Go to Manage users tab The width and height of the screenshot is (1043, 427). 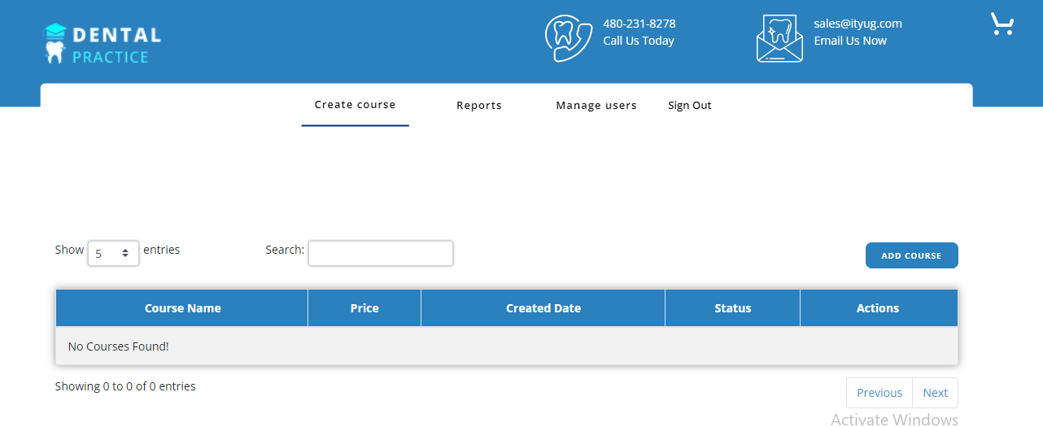tap(596, 106)
